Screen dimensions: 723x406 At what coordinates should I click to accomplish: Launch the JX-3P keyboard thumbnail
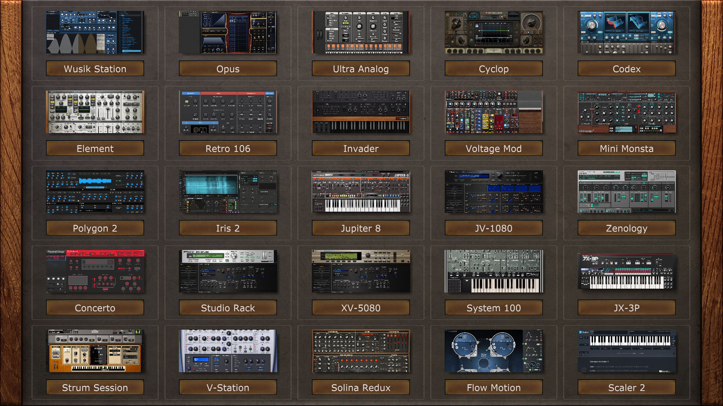pos(627,271)
